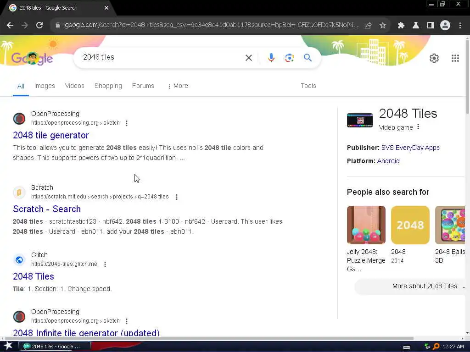Viewport: 470px width, 352px height.
Task: Open options for 2048 Infinite tile generator result
Action: pos(127,321)
